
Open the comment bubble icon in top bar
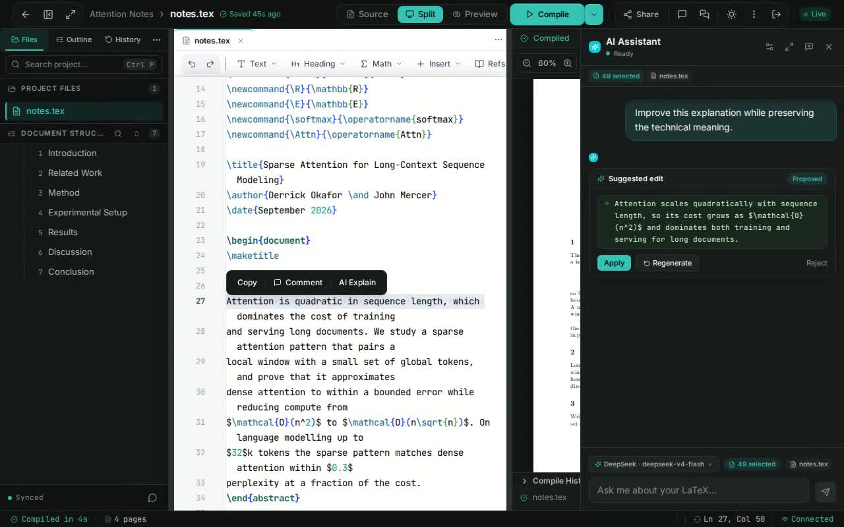(682, 14)
